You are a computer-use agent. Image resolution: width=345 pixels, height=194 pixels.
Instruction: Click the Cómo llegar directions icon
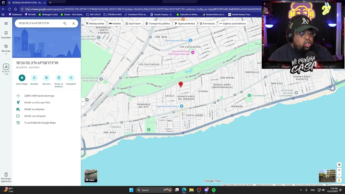(x=22, y=78)
